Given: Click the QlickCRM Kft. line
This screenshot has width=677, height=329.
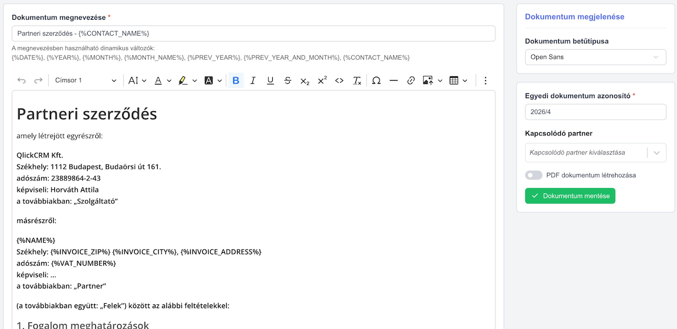Looking at the screenshot, I should pos(40,155).
